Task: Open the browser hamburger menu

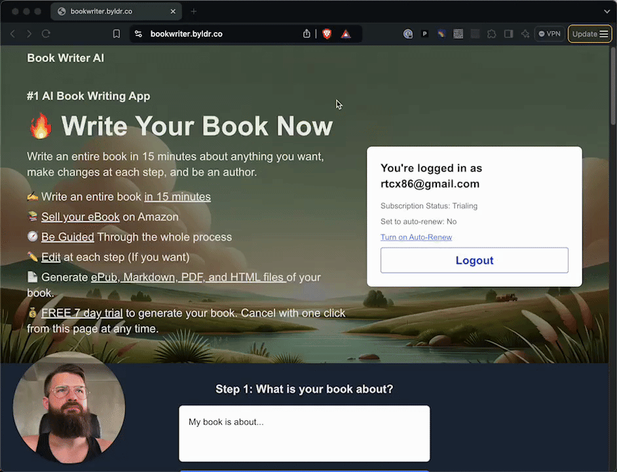Action: [x=603, y=33]
